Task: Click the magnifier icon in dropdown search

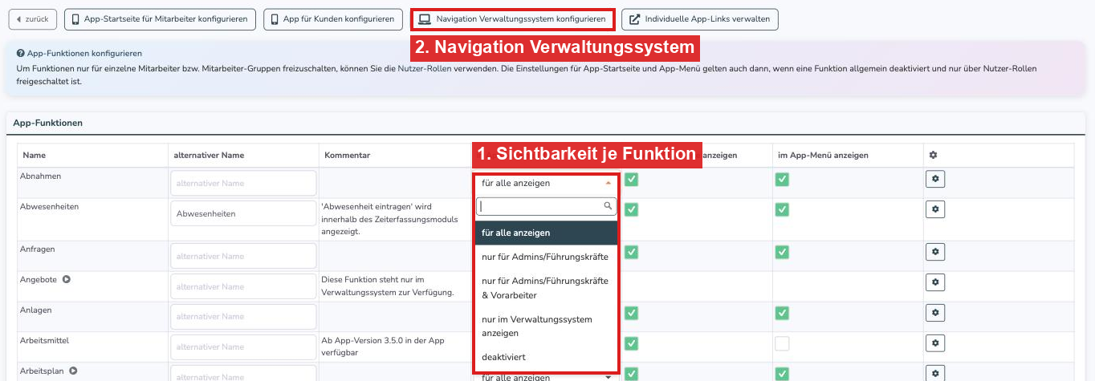Action: (x=608, y=206)
